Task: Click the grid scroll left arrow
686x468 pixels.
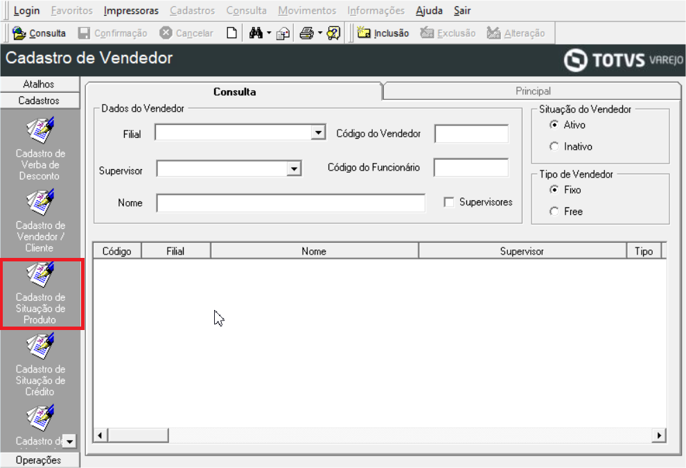Action: tap(100, 435)
